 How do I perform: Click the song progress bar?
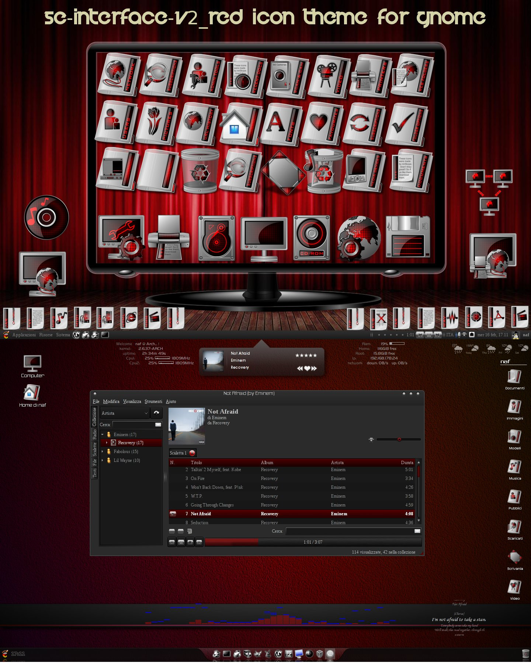point(313,542)
